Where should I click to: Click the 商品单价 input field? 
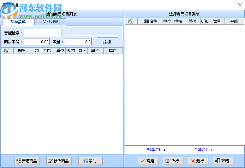pos(37,42)
